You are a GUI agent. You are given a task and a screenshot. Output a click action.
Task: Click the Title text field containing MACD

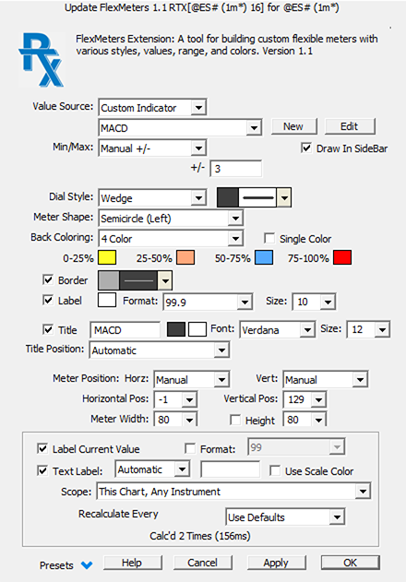[125, 329]
